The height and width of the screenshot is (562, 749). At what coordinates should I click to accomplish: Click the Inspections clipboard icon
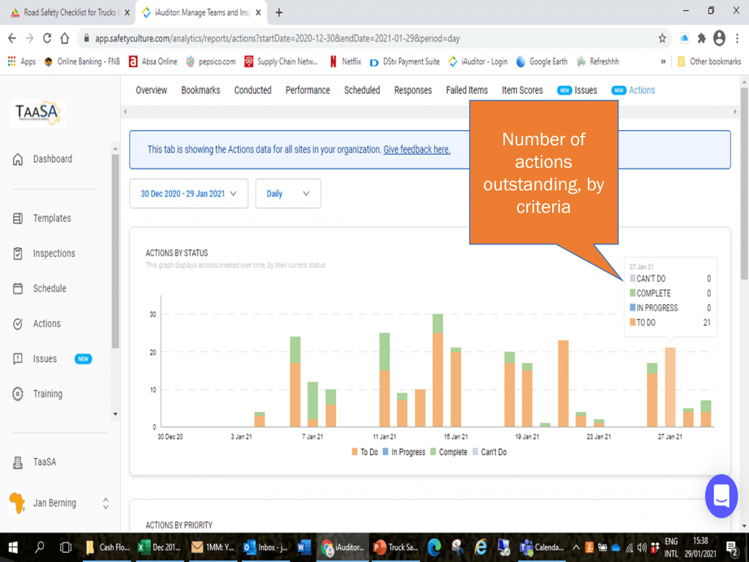pos(18,253)
